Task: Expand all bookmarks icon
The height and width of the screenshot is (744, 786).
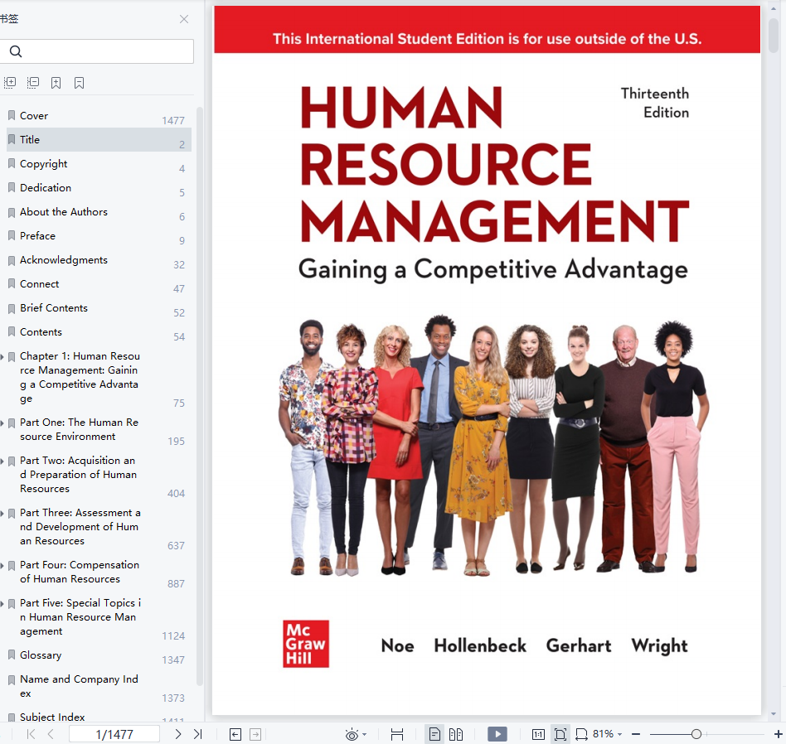Action: click(x=10, y=83)
